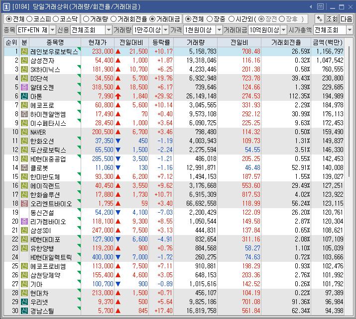Click the down arrow for 한화오션
The width and height of the screenshot is (356, 319).
tap(118, 141)
